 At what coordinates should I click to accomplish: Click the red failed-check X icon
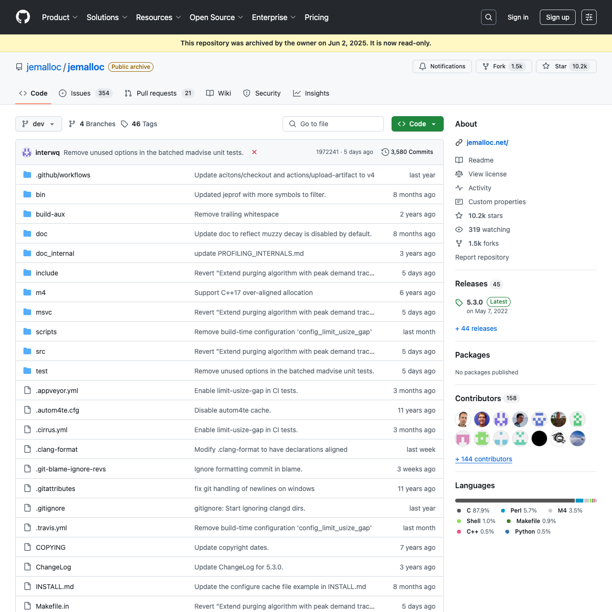[254, 152]
